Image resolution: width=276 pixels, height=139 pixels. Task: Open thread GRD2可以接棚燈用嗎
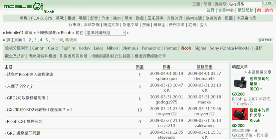pyautogui.click(x=28, y=98)
